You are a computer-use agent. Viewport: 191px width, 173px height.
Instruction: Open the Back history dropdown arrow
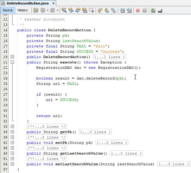click(48, 10)
